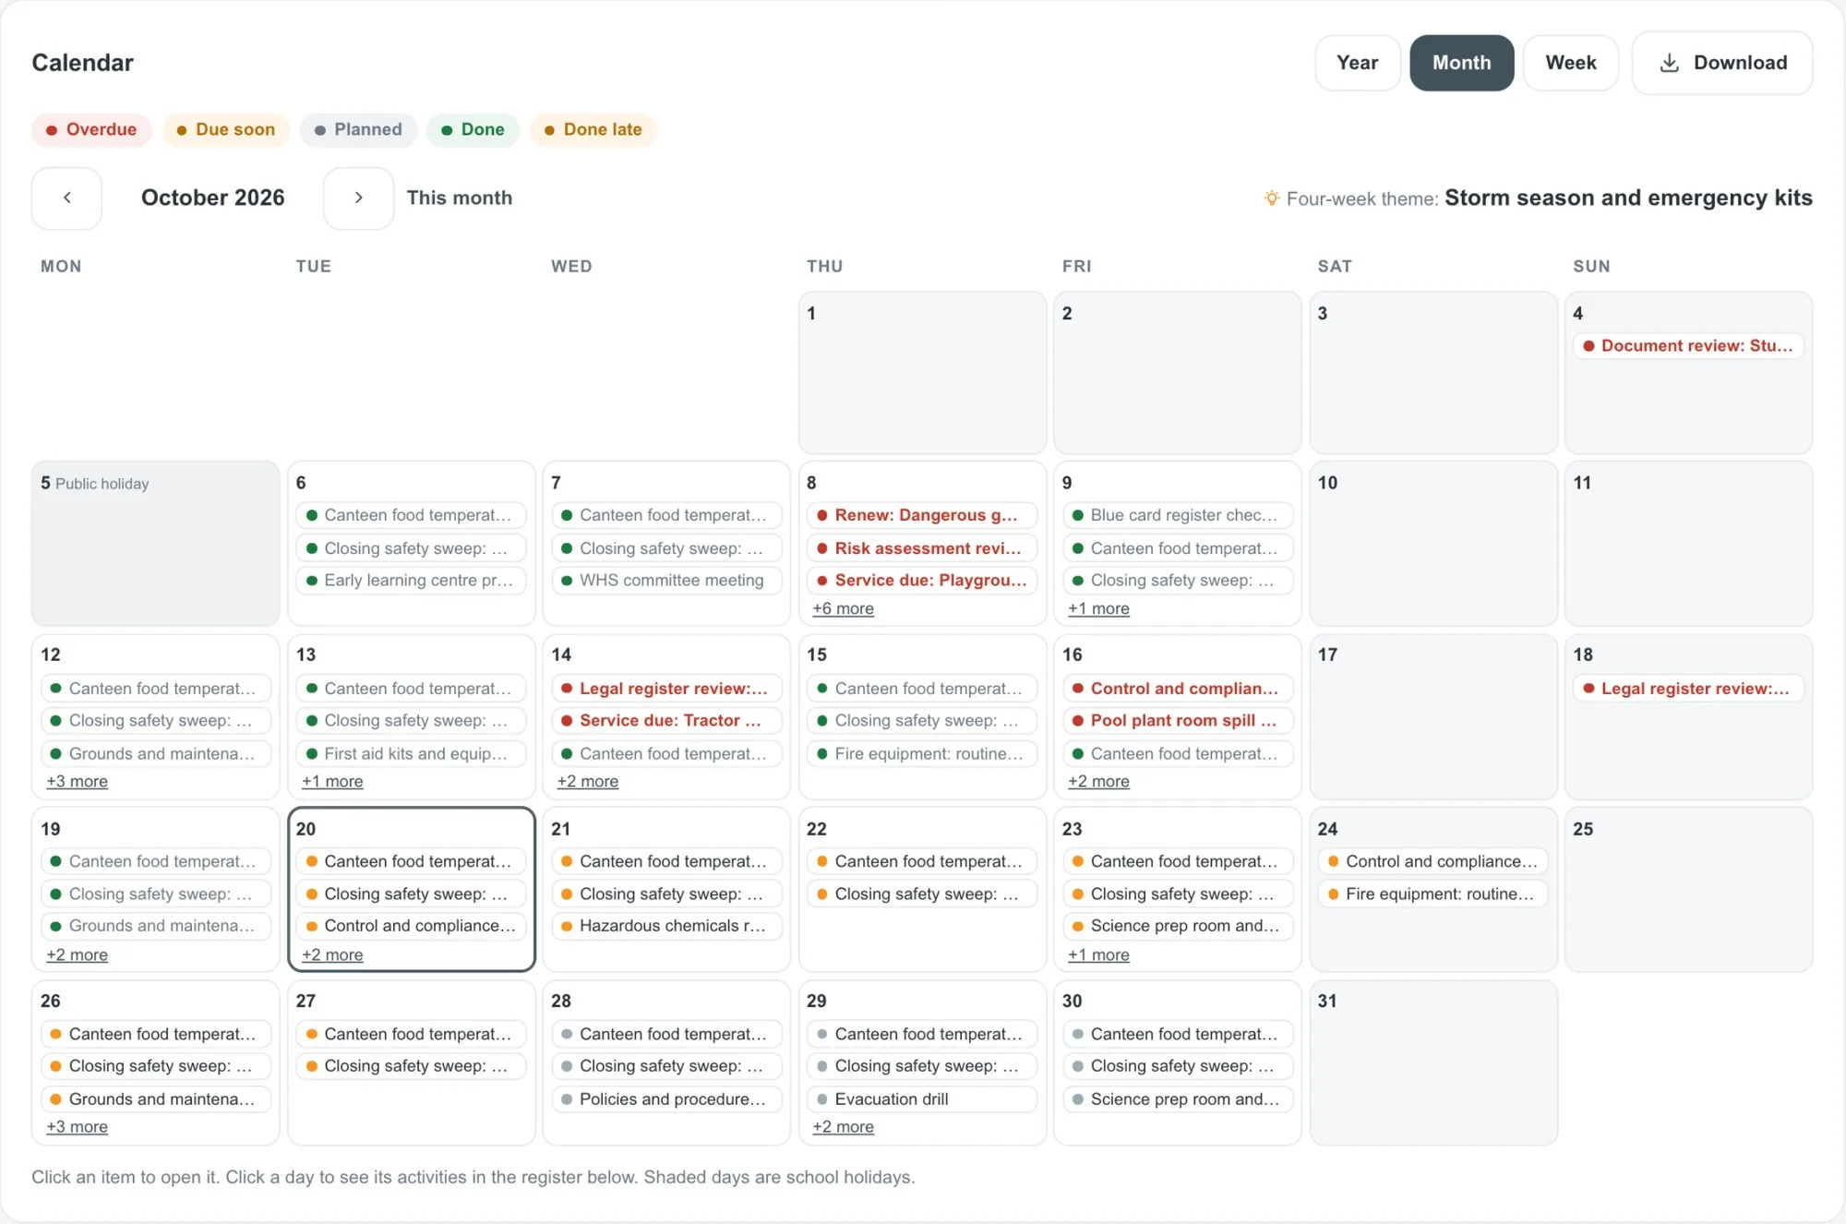Open Service due: Playgrou... item on October 8
Image resolution: width=1846 pixels, height=1224 pixels.
pyautogui.click(x=922, y=581)
